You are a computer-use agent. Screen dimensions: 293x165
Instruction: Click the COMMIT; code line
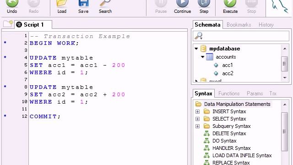[x=45, y=116]
